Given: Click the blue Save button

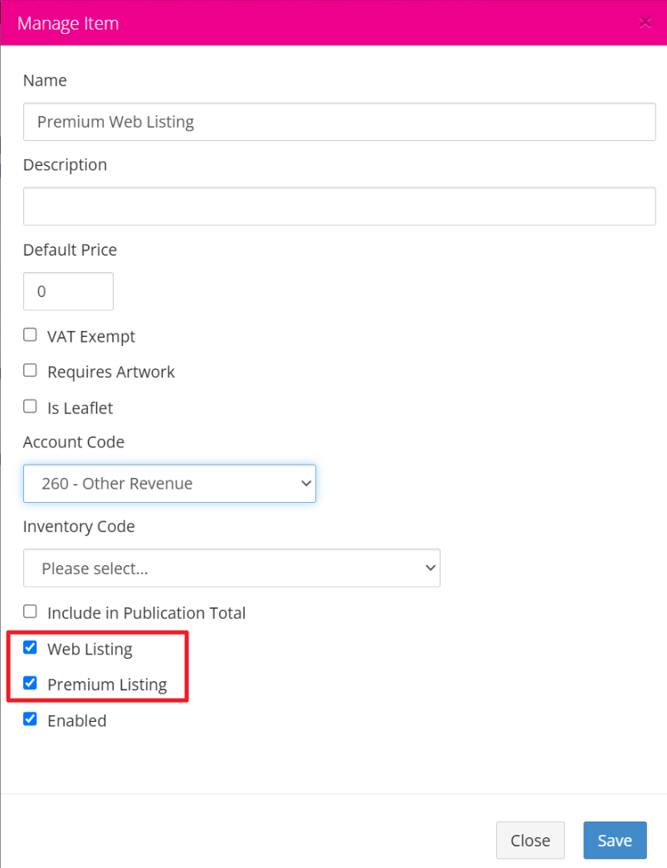Looking at the screenshot, I should click(x=615, y=841).
